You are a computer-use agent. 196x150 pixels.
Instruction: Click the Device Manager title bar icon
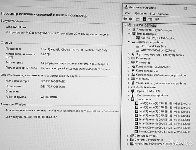[x=126, y=7]
